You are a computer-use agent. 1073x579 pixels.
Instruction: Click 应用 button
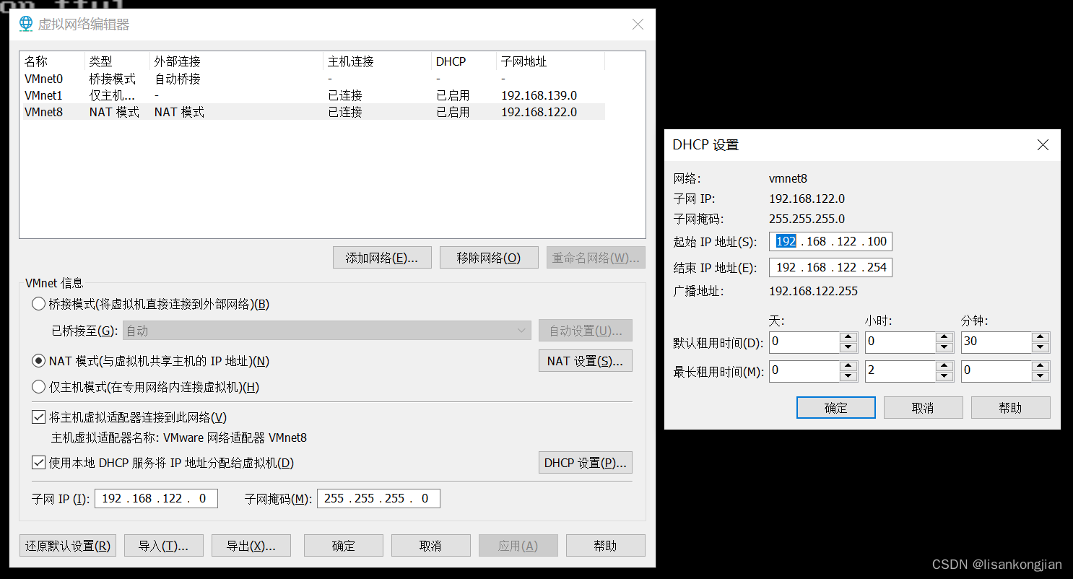518,545
